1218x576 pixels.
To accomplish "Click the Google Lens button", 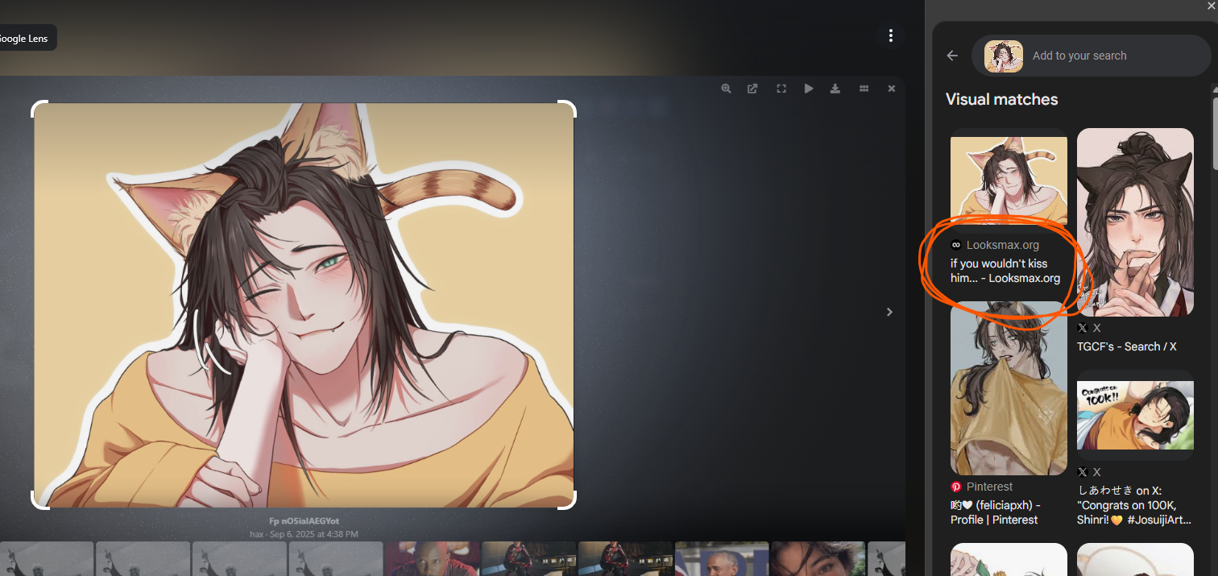I will click(x=24, y=38).
